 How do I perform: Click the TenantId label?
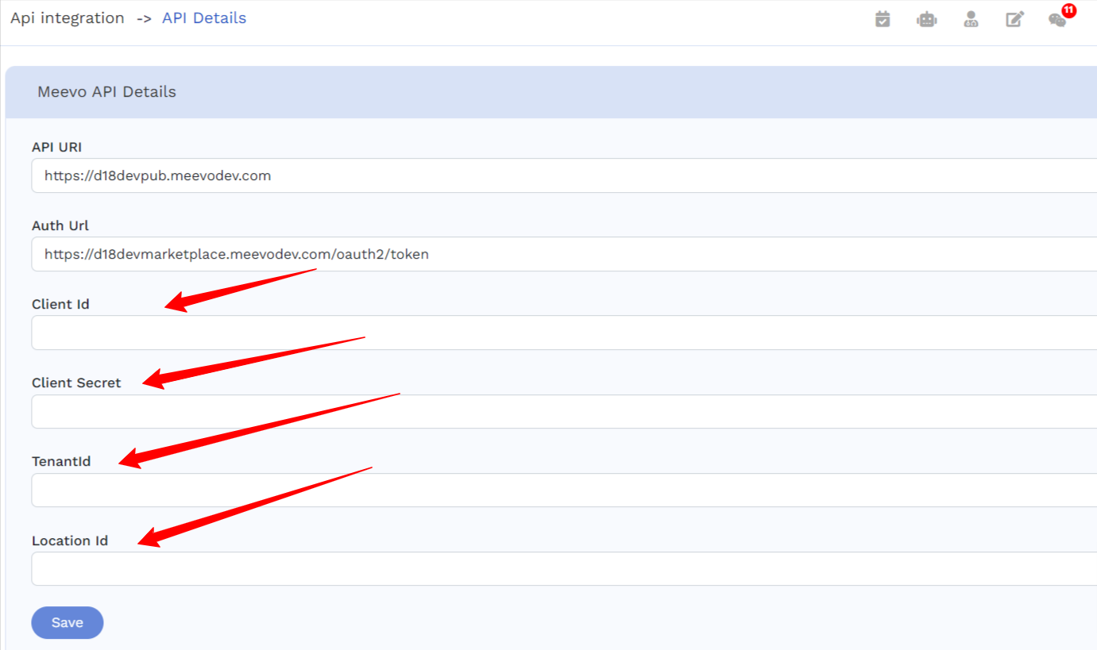coord(61,461)
